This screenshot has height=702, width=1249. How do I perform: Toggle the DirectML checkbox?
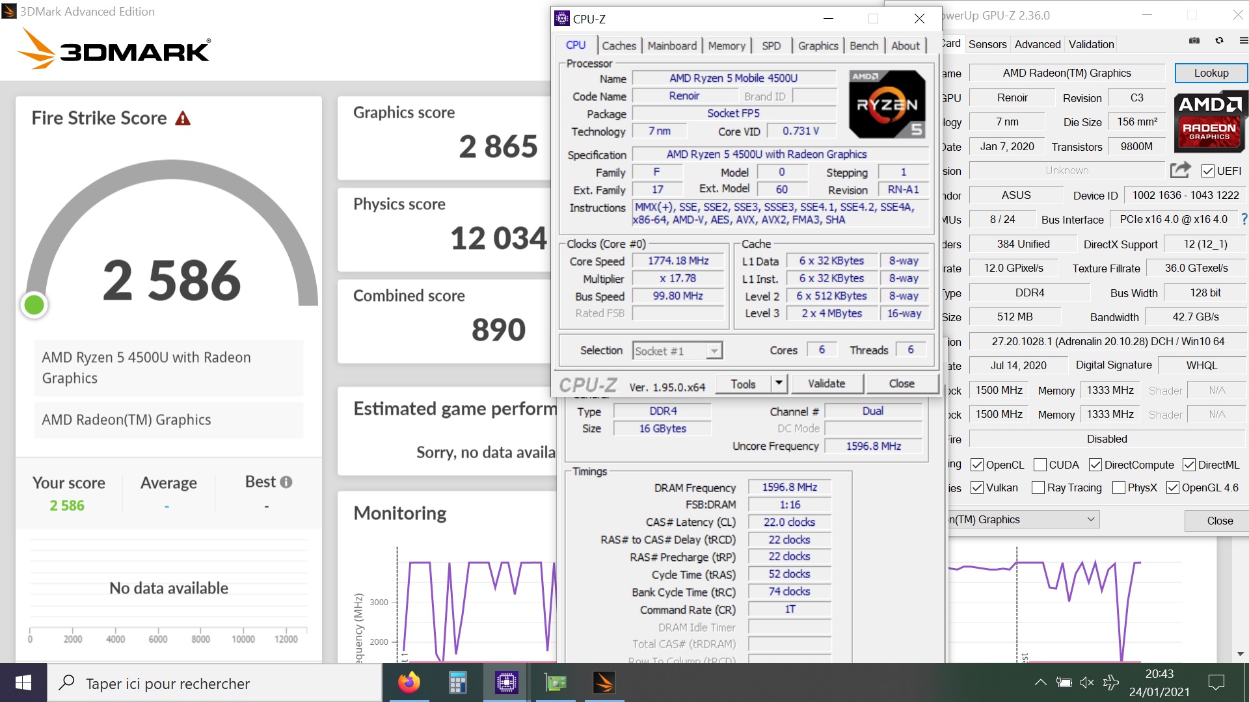[x=1189, y=465]
